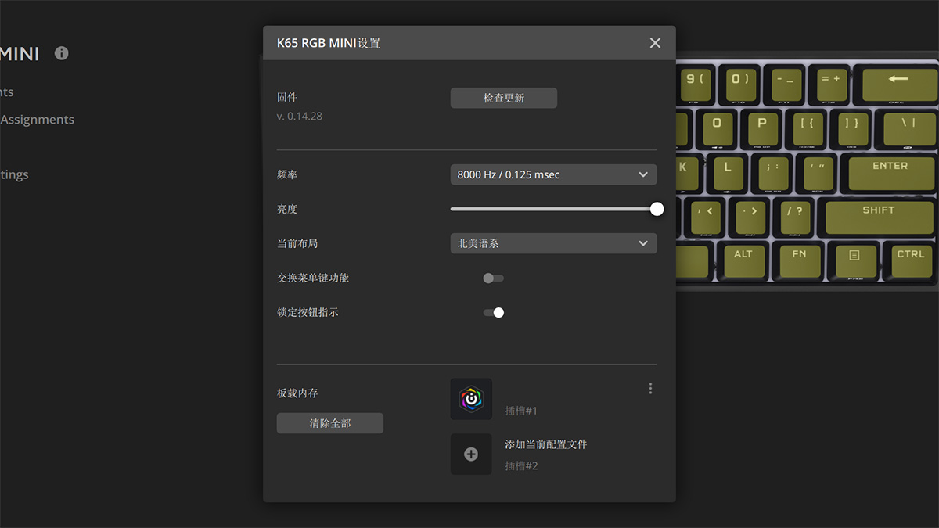939x528 pixels.
Task: Click the CTRL key on keyboard preview
Action: (911, 260)
